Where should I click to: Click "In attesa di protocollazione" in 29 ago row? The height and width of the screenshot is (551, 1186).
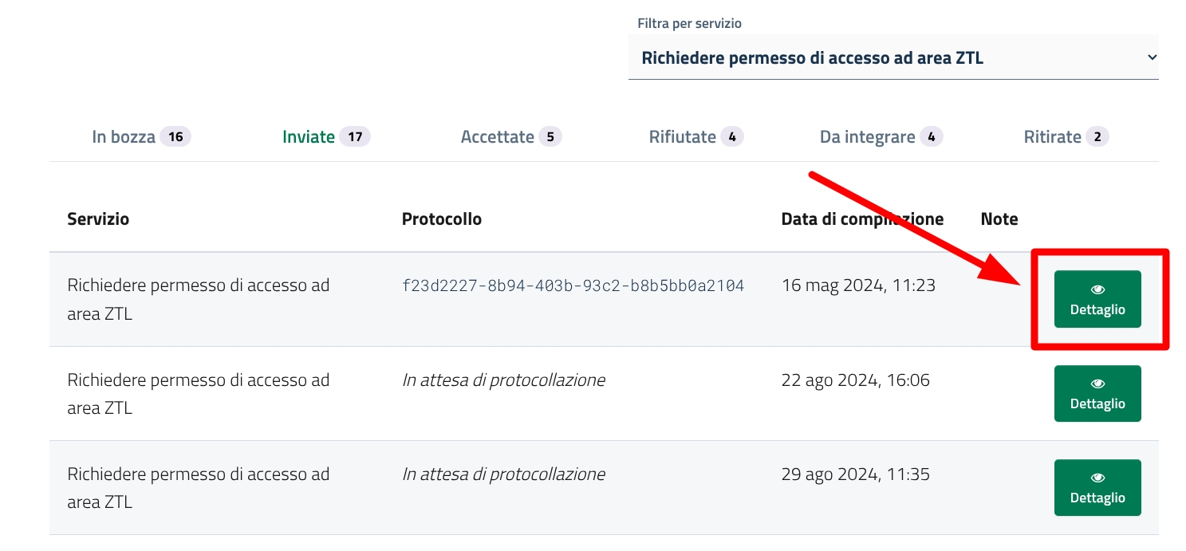[x=503, y=474]
